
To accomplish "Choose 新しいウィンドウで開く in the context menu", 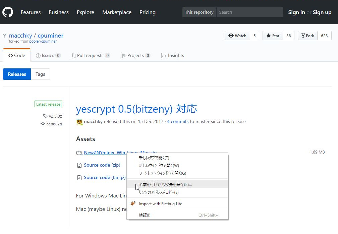I will point(177,166).
